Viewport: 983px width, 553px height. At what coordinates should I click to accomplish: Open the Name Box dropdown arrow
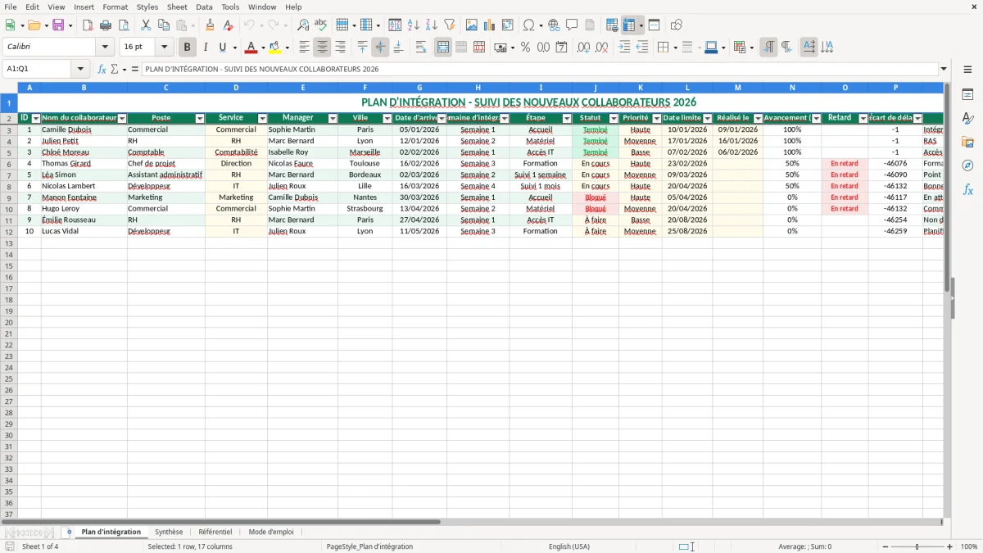[80, 69]
